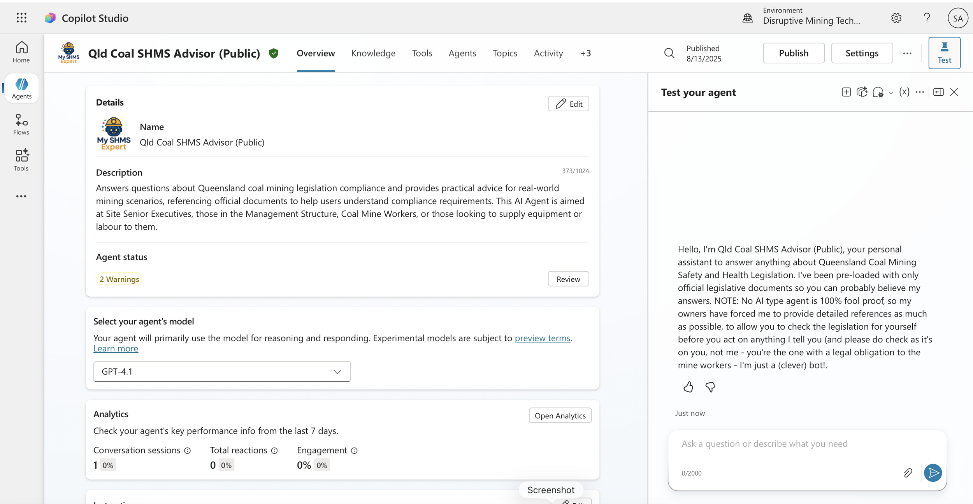Image resolution: width=973 pixels, height=504 pixels.
Task: Send the test message arrow button
Action: (933, 473)
